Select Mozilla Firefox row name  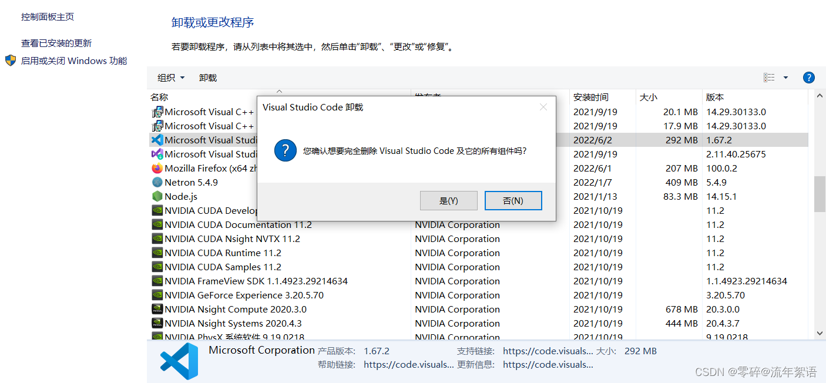point(210,168)
